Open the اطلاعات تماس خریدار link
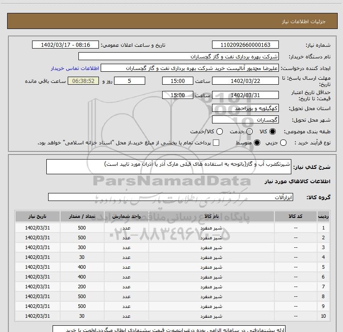This screenshot has height=332, width=343. 75,68
